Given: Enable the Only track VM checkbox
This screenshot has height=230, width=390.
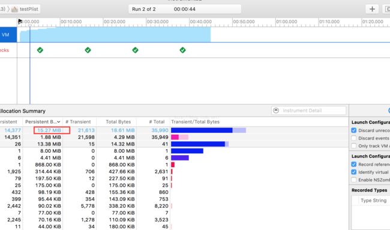Looking at the screenshot, I should (x=353, y=146).
